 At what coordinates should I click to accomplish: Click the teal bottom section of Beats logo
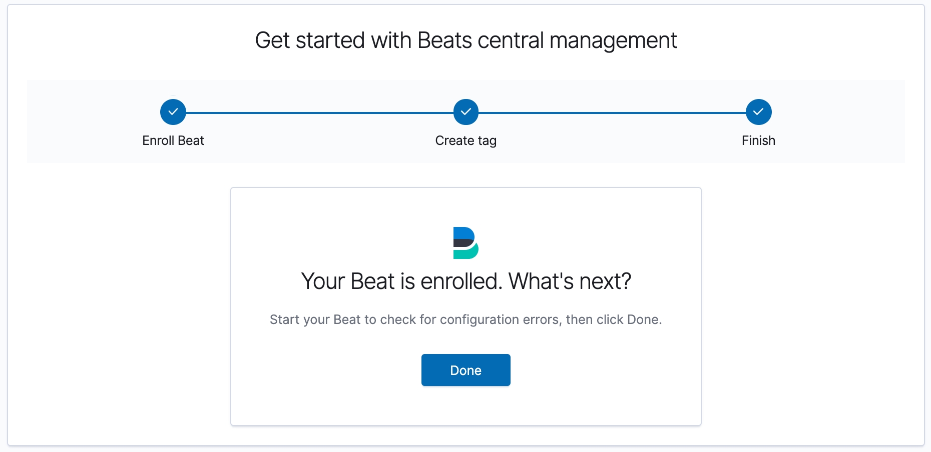click(465, 253)
